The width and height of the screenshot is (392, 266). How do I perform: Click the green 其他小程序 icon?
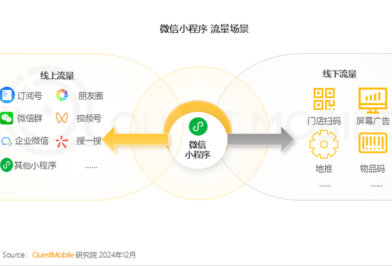(x=6, y=165)
